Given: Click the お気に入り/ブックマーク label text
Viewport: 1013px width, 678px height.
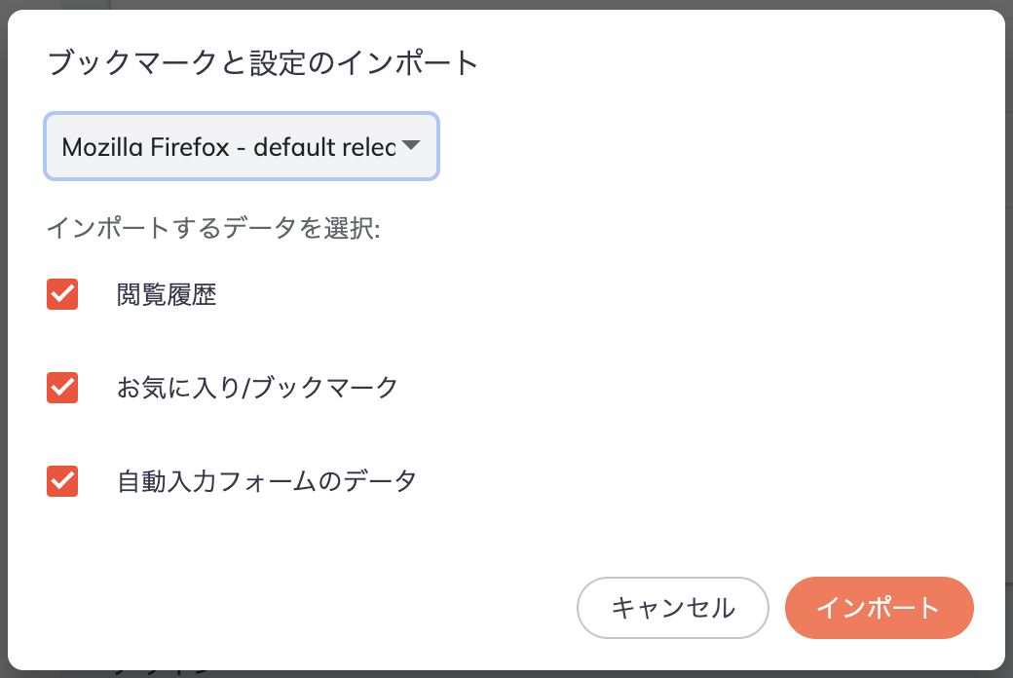Looking at the screenshot, I should (257, 388).
